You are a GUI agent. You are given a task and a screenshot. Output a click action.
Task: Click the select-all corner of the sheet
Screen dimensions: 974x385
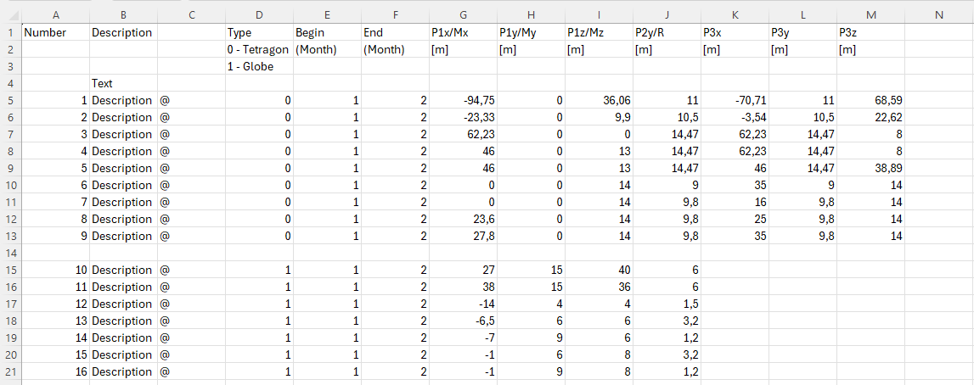[x=10, y=14]
